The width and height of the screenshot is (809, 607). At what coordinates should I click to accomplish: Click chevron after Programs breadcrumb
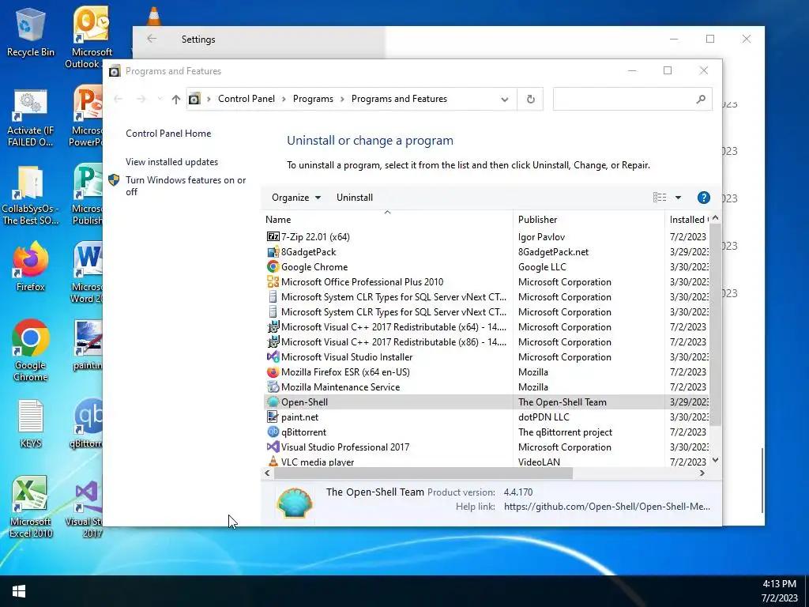[x=342, y=99]
